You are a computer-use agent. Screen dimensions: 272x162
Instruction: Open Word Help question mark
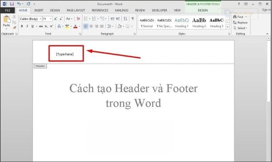point(239,4)
